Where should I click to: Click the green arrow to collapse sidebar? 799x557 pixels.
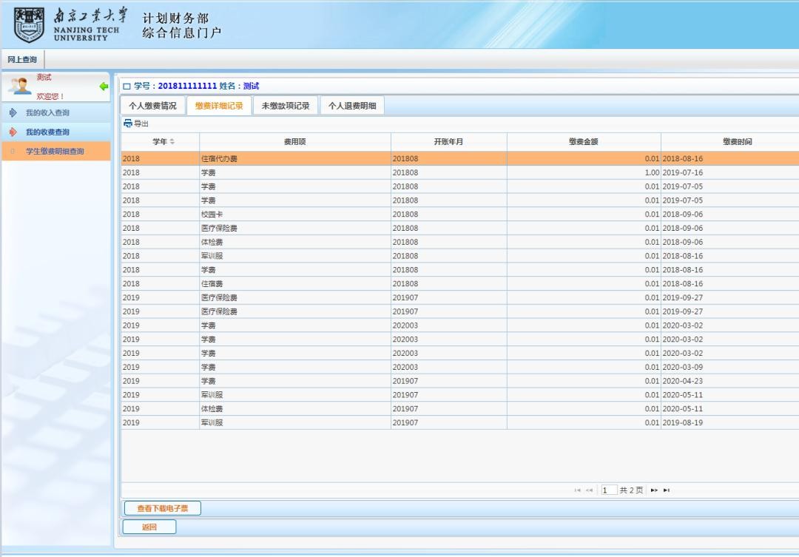(x=104, y=87)
